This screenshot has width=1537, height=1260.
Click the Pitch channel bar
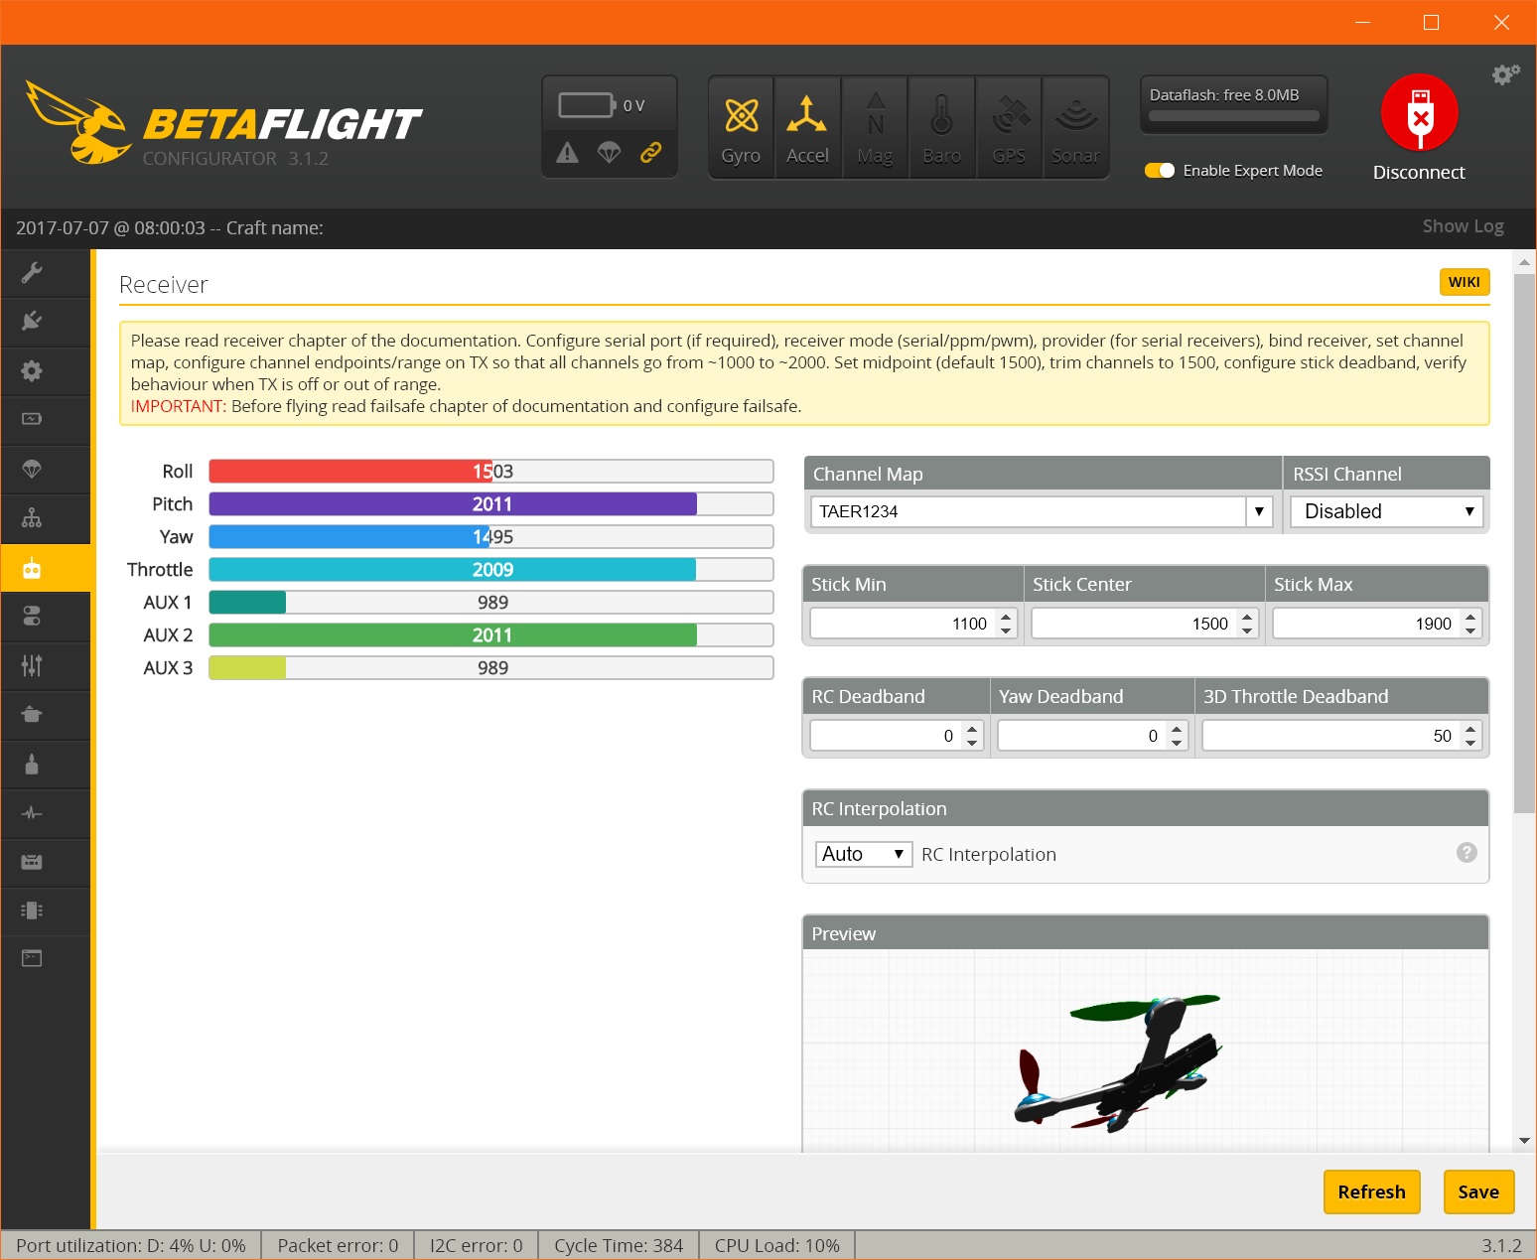[x=491, y=504]
